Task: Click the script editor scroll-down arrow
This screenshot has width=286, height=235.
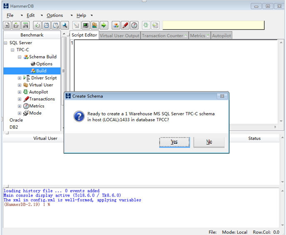Action: pyautogui.click(x=281, y=121)
